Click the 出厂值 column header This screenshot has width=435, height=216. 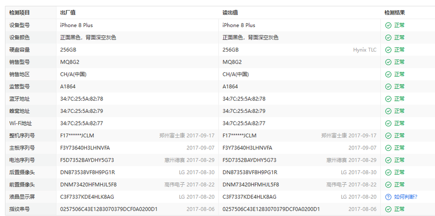tap(68, 13)
